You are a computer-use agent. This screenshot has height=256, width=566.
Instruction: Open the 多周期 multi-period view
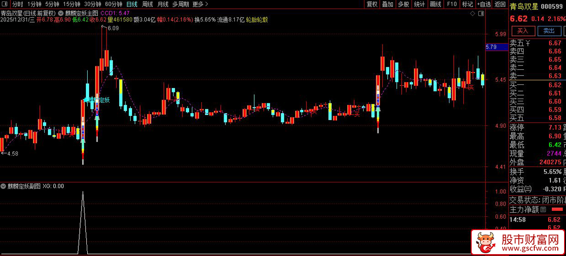coord(181,4)
